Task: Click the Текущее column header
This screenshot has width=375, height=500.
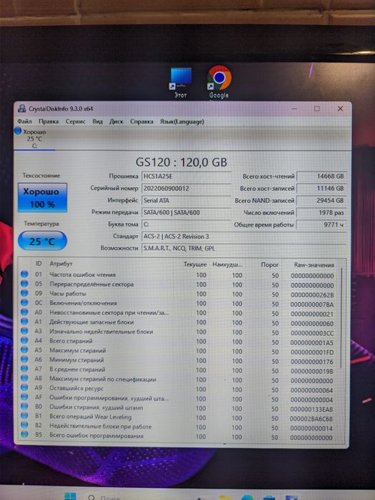Action: 195,264
